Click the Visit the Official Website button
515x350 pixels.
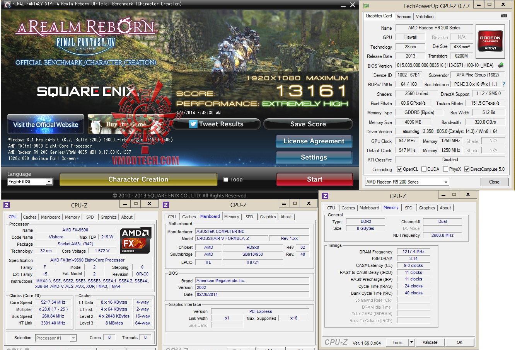46,124
